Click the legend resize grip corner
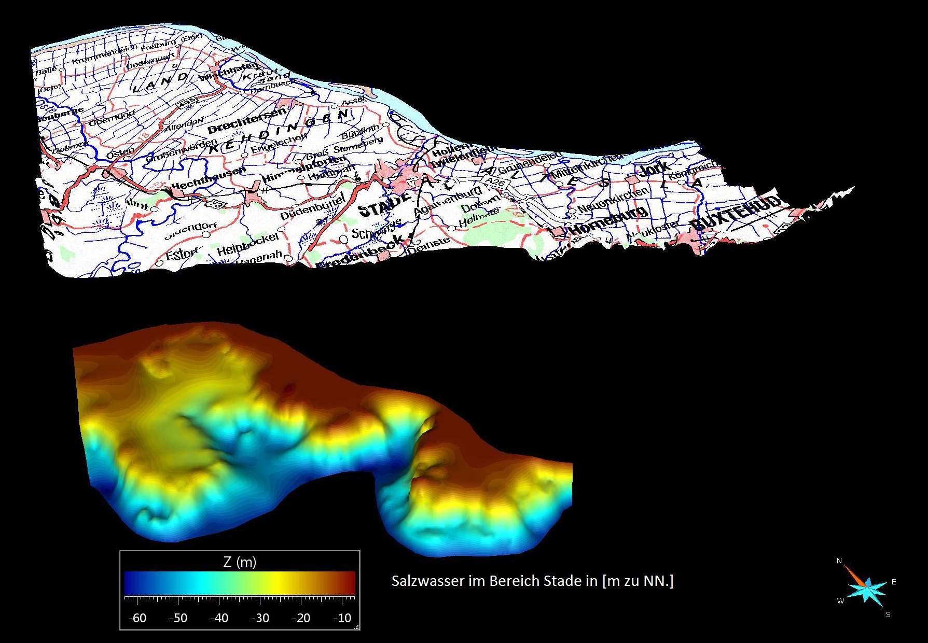The width and height of the screenshot is (928, 643). [356, 627]
